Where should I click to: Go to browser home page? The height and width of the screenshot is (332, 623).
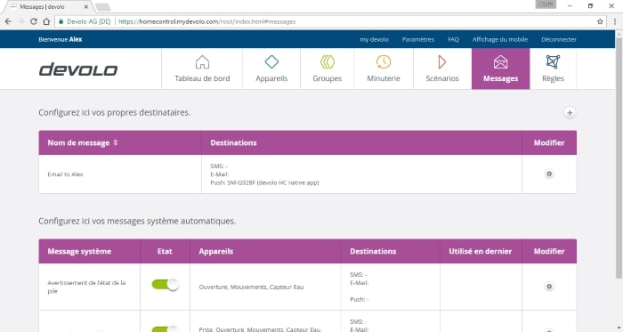(x=46, y=21)
